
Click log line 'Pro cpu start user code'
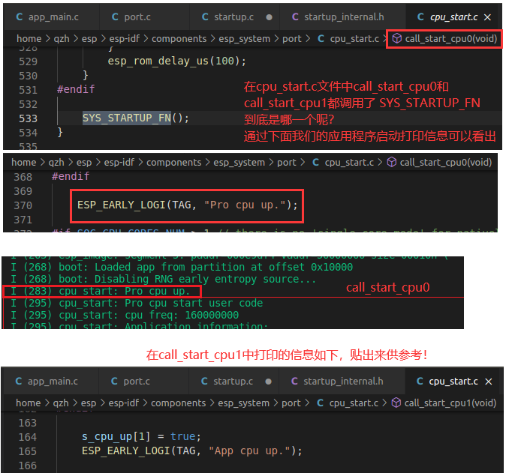pyautogui.click(x=137, y=304)
